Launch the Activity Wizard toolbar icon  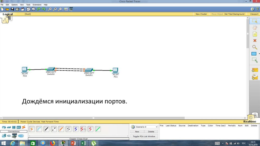pyautogui.click(x=22, y=9)
